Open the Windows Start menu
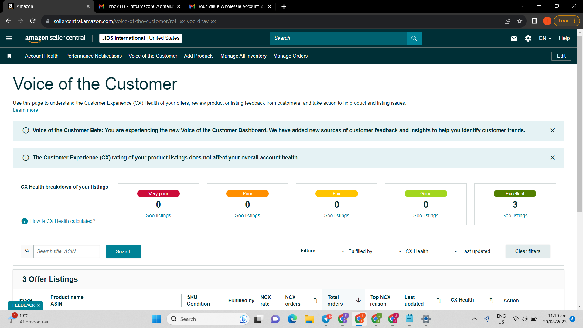This screenshot has height=328, width=583. click(x=157, y=319)
